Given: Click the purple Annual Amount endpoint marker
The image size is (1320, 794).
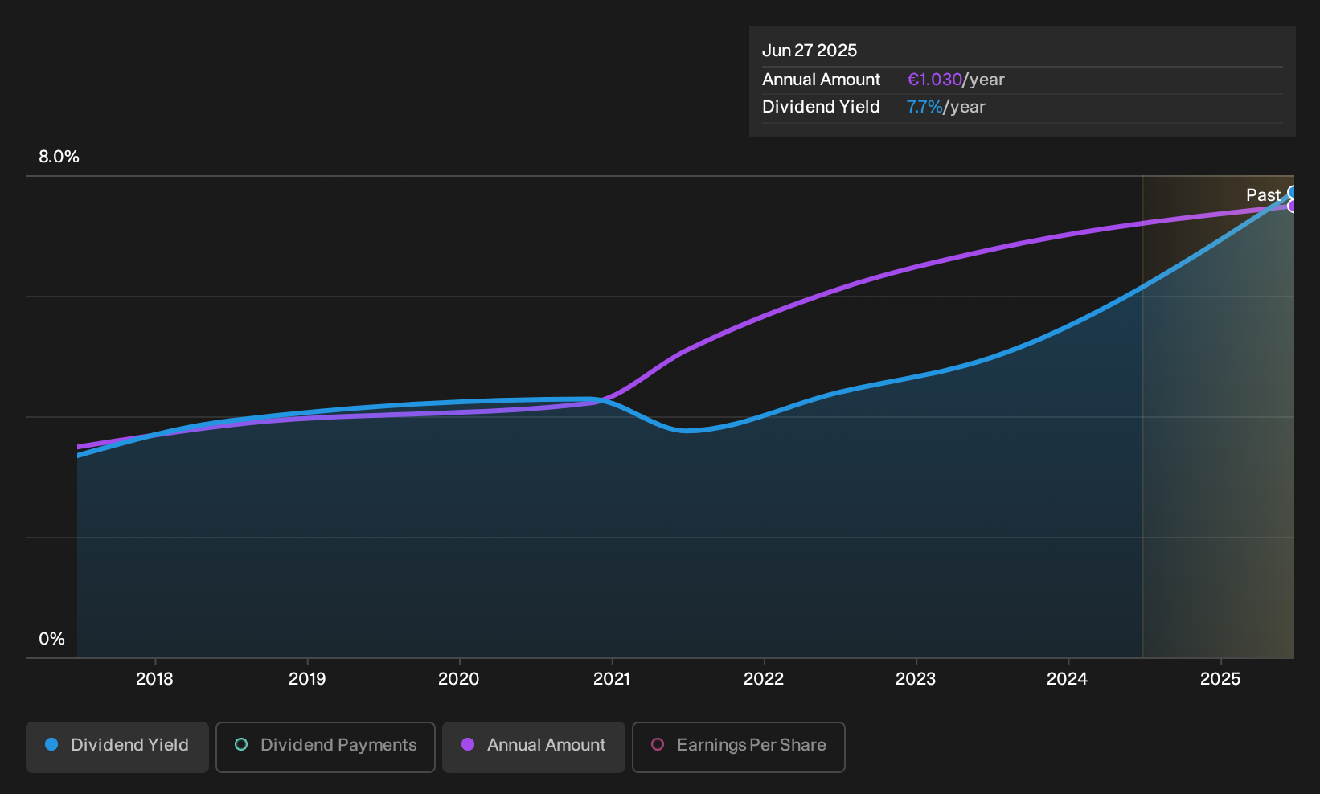Looking at the screenshot, I should (1293, 207).
